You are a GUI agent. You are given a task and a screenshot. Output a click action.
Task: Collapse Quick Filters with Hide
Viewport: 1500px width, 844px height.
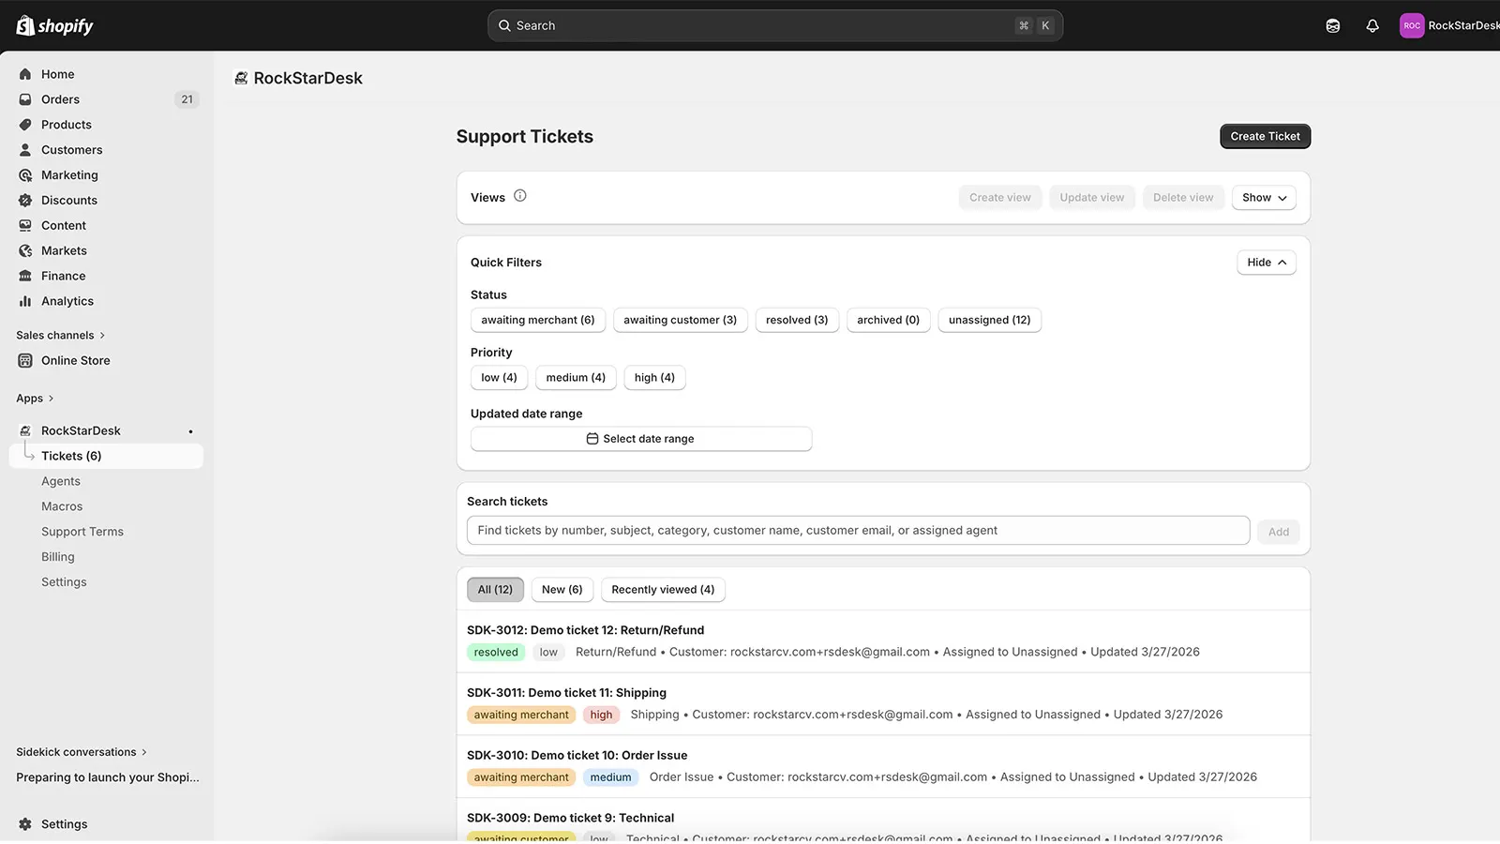[x=1267, y=263]
